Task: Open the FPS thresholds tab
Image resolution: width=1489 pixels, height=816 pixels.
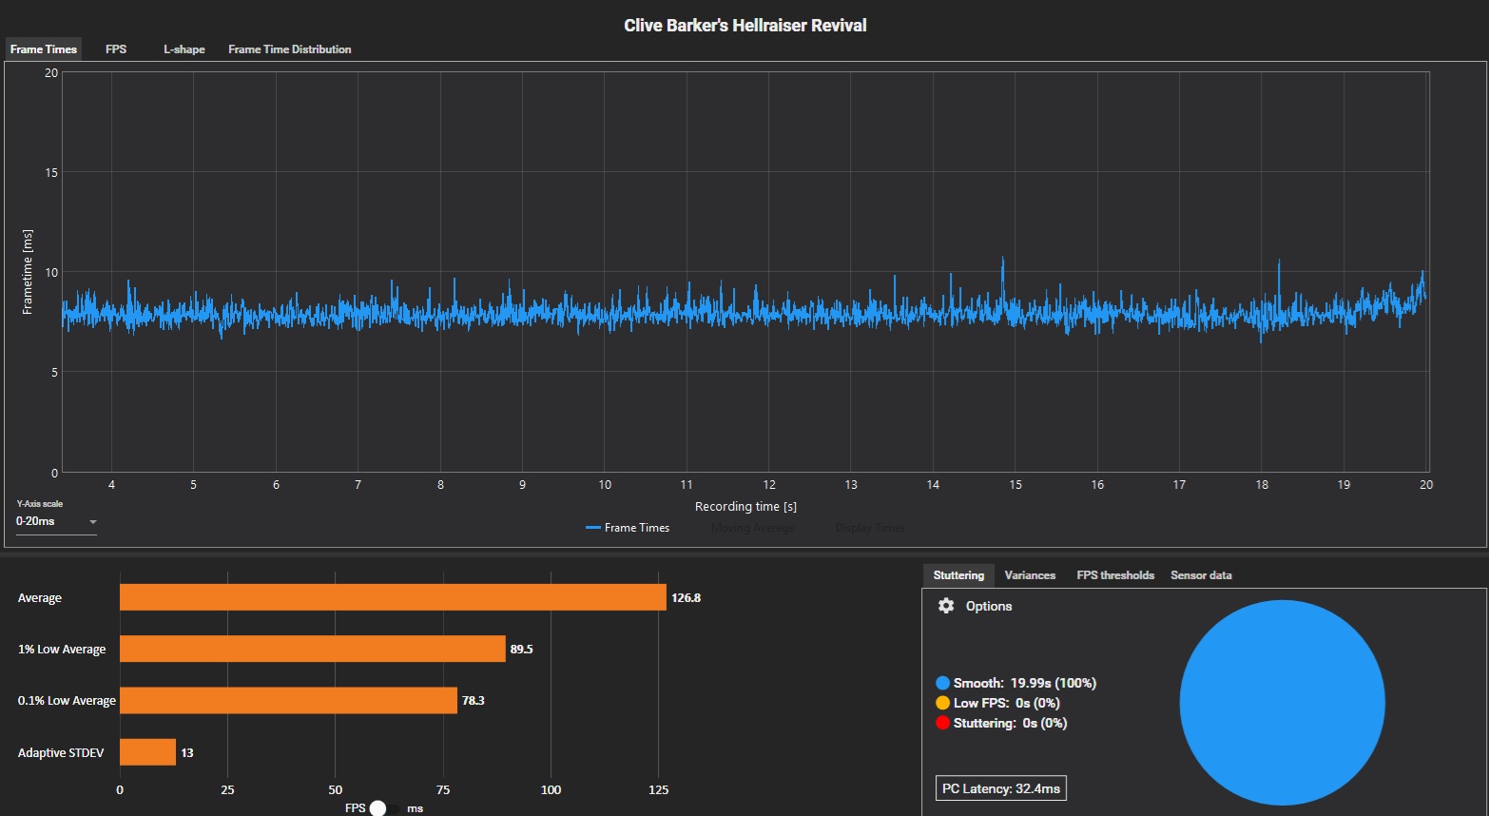Action: click(x=1114, y=575)
